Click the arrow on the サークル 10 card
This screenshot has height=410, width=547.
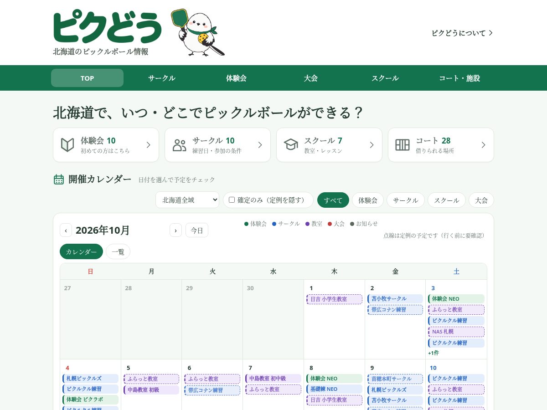click(x=260, y=145)
